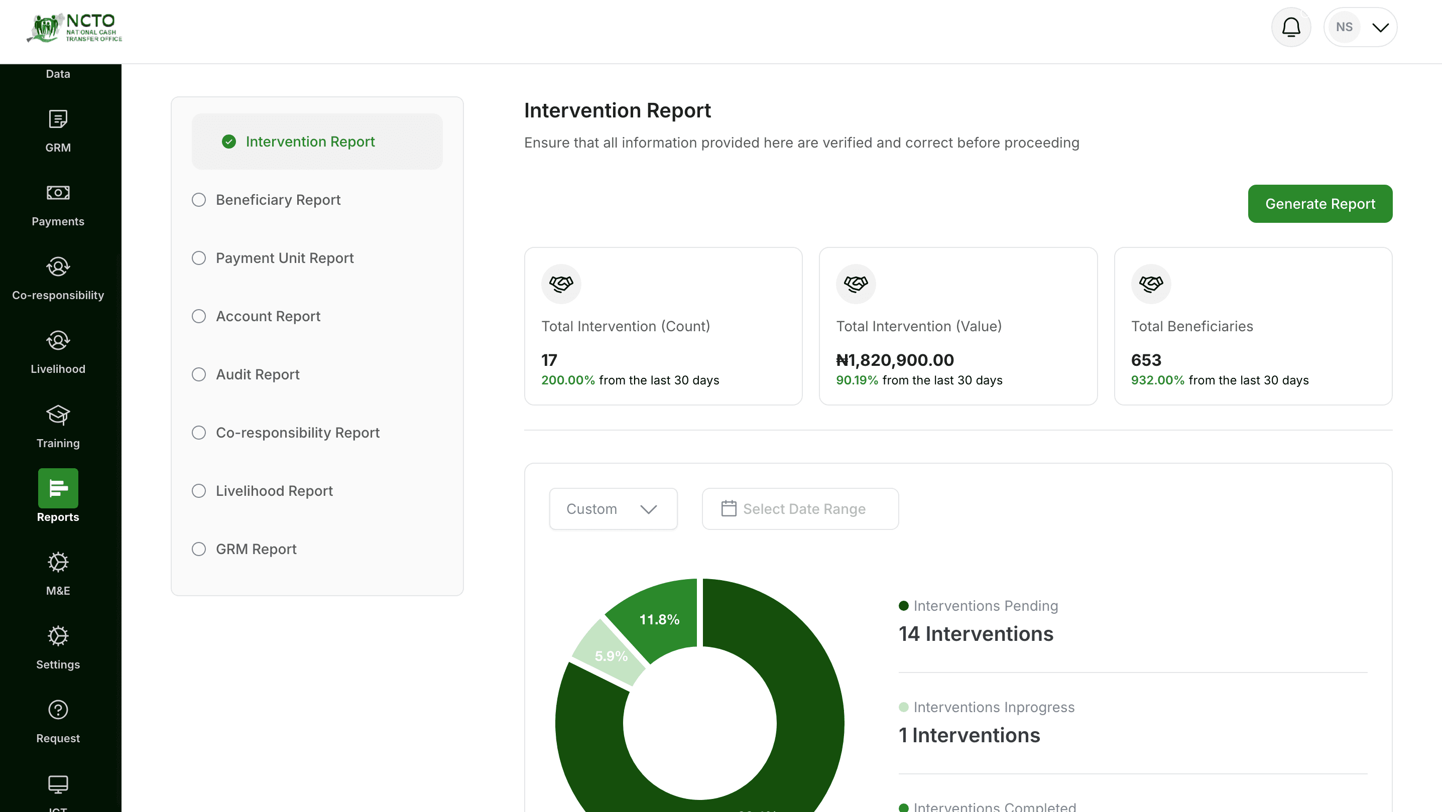
Task: Click the 1 Interventions value
Action: [969, 735]
